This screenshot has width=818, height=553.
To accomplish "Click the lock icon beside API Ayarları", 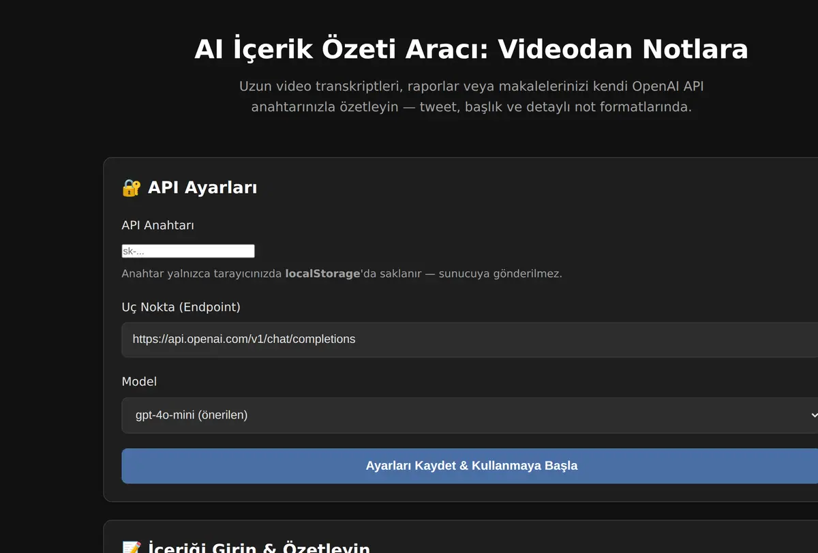I will pos(131,188).
